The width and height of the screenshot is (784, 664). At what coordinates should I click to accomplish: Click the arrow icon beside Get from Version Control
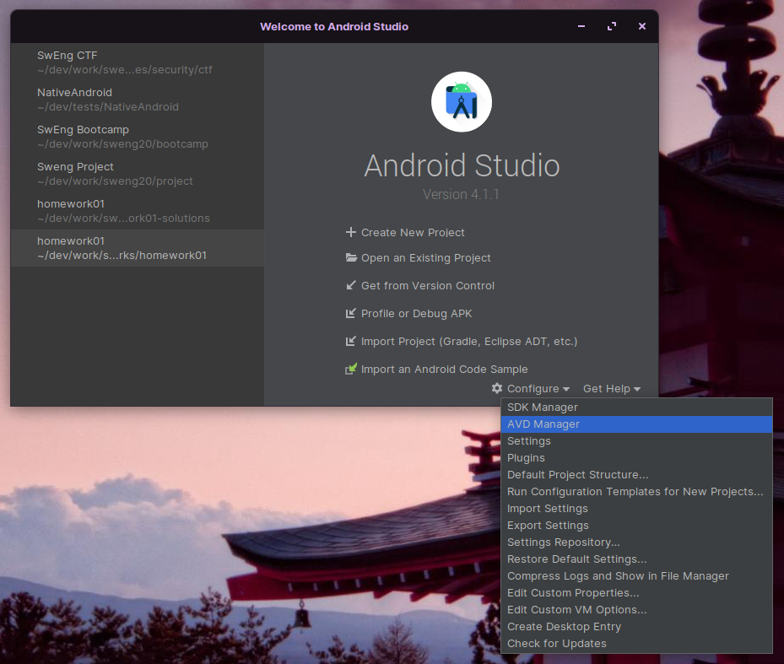tap(351, 285)
